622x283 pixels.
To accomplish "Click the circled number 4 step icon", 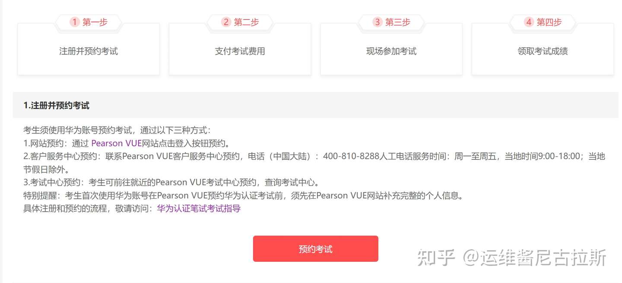I will tap(529, 22).
